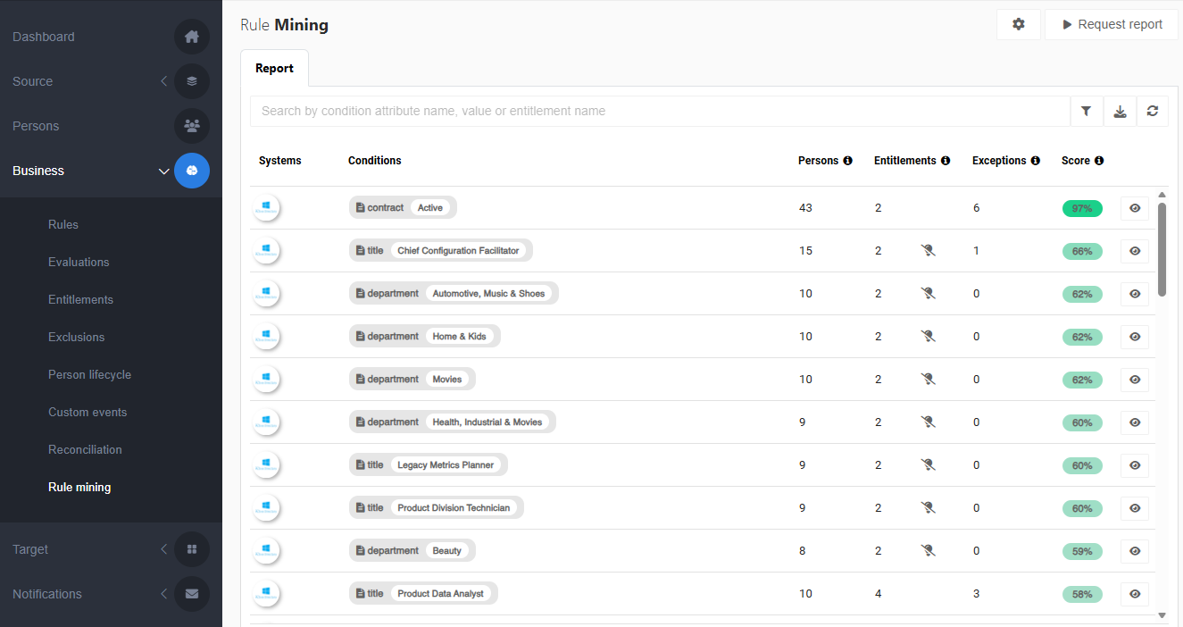This screenshot has height=627, width=1183.
Task: Click eye icon for Legacy Metrics Planner row
Action: (x=1135, y=465)
